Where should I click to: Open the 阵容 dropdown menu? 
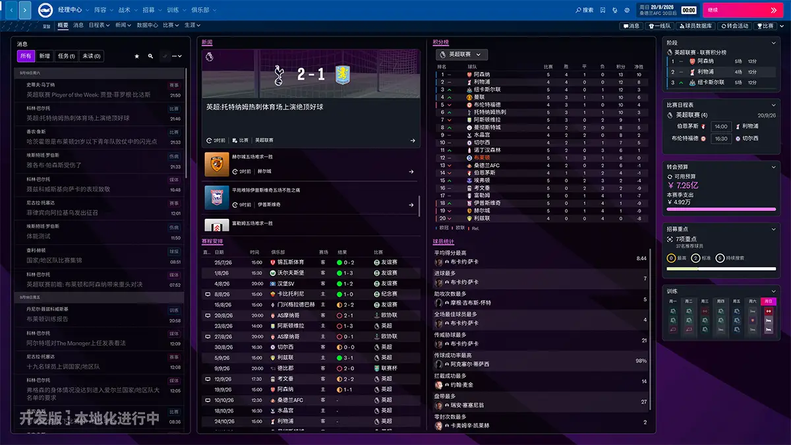pyautogui.click(x=103, y=11)
